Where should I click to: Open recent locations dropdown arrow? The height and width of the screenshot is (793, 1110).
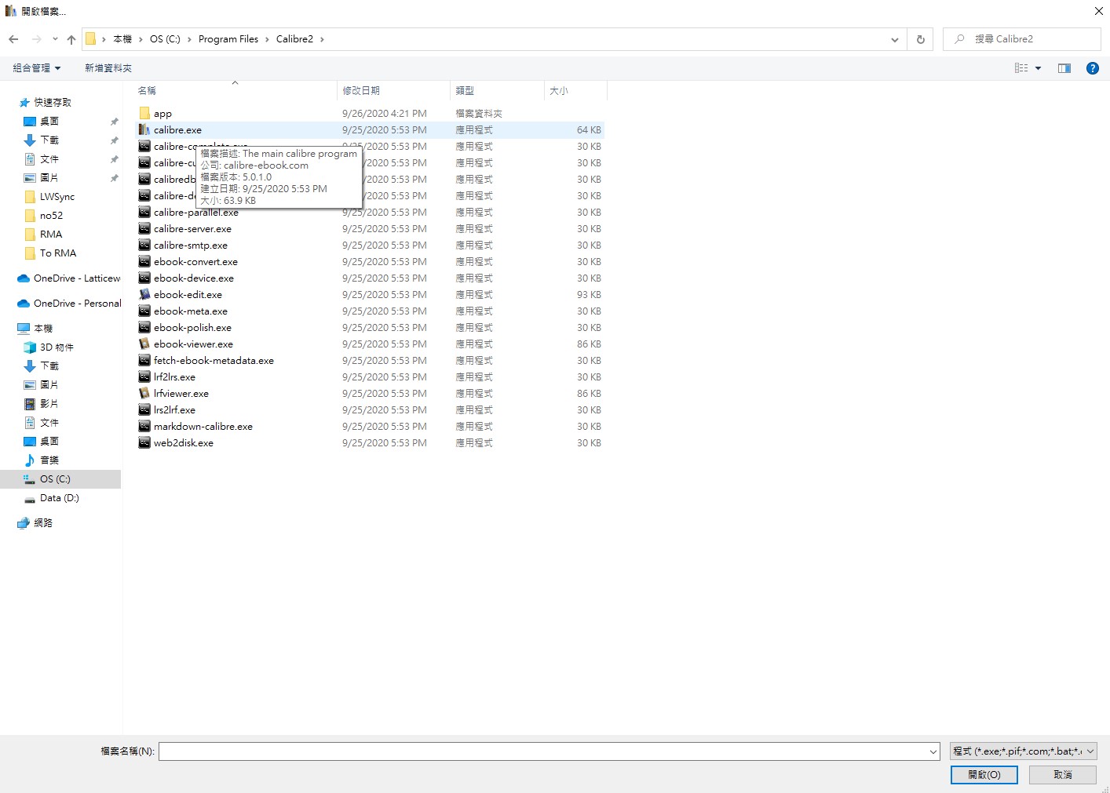tap(55, 39)
